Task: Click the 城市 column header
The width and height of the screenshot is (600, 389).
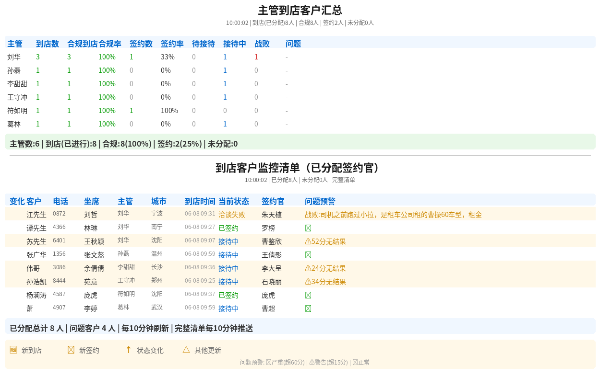Action: click(x=159, y=201)
